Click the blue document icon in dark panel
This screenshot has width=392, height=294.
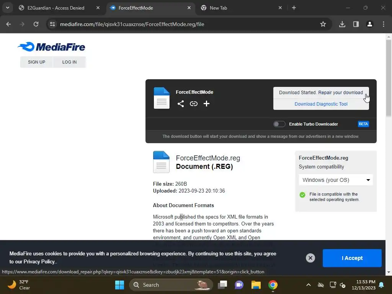point(162,98)
